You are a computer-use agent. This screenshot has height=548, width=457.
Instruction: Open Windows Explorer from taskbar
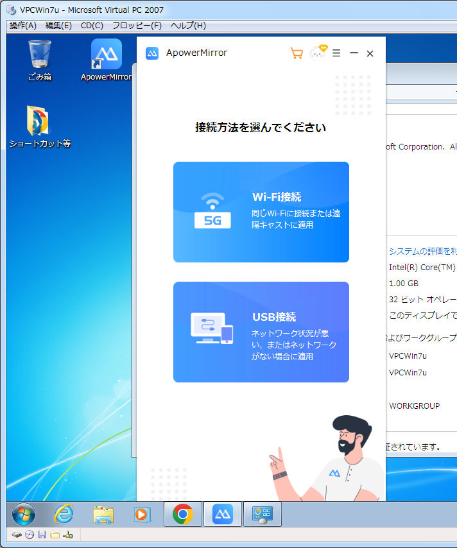tap(103, 515)
